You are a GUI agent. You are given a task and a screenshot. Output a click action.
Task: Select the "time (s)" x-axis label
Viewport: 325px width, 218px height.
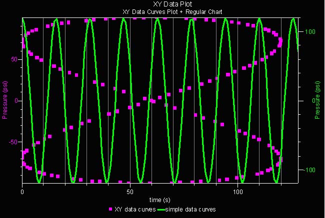(x=160, y=200)
